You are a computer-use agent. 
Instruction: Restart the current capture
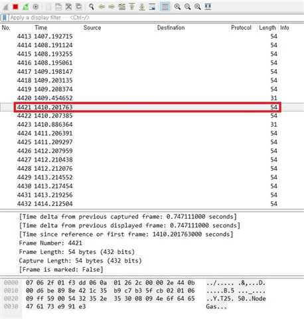[x=25, y=7]
